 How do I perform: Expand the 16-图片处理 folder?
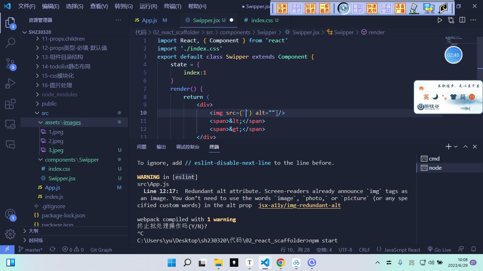(74, 85)
